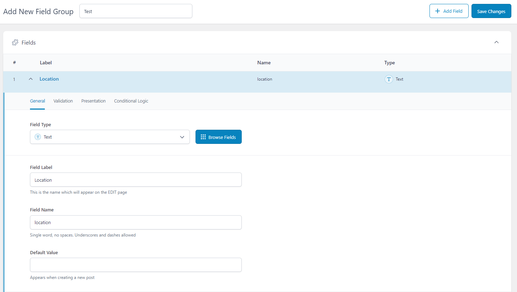The width and height of the screenshot is (517, 292).
Task: Select the General tab
Action: coord(37,101)
